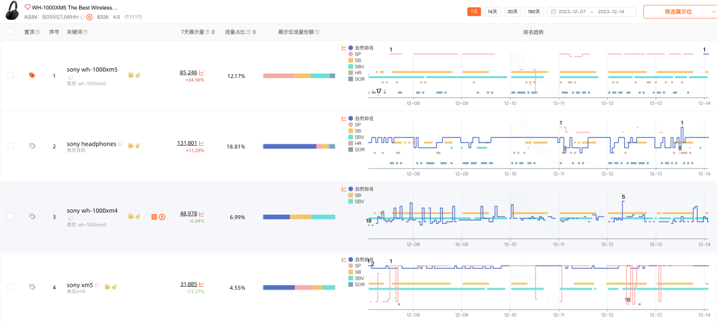Tick the checkbox for sony wh-1000xm5 row

point(11,76)
